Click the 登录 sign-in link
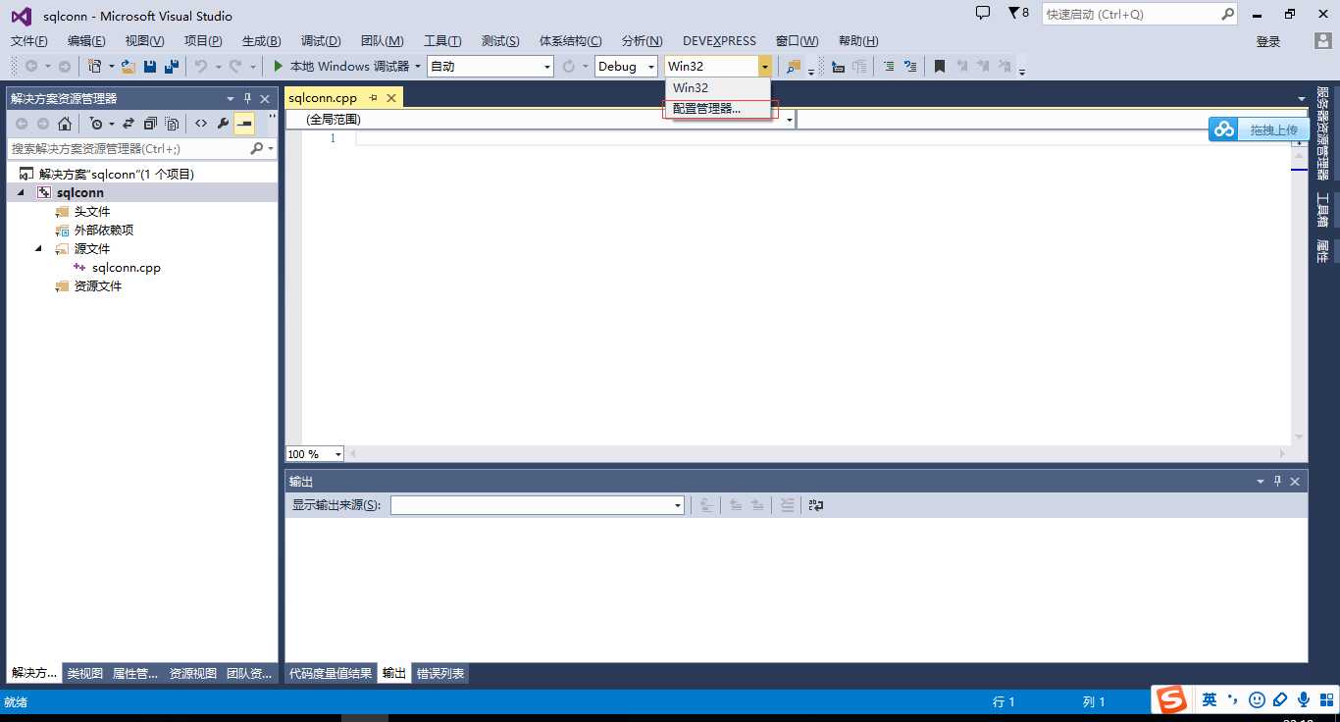The image size is (1340, 722). click(1268, 41)
